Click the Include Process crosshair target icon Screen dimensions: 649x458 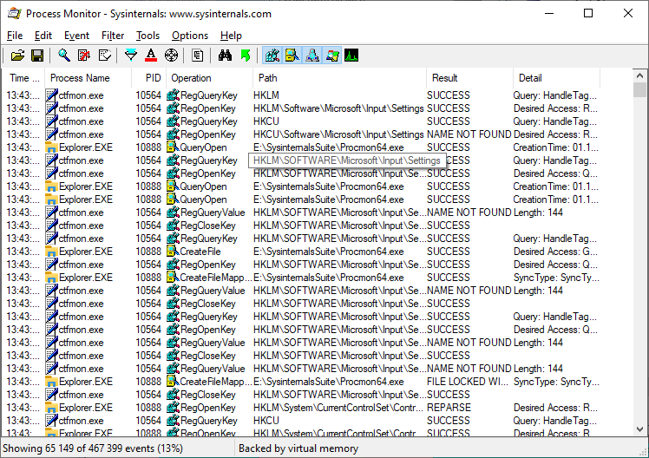click(x=171, y=56)
